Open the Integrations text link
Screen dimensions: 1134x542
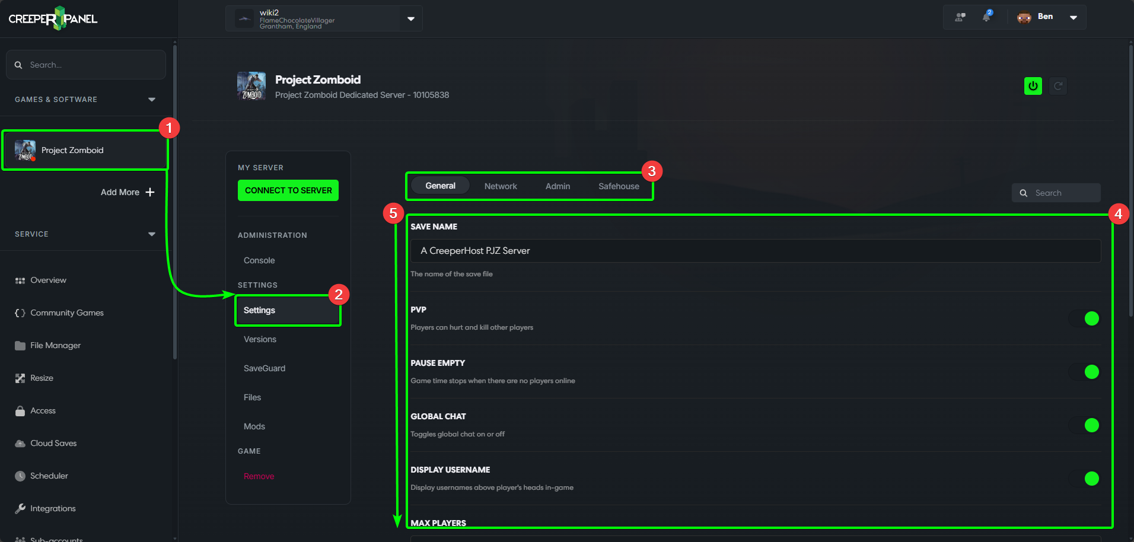[x=53, y=509]
